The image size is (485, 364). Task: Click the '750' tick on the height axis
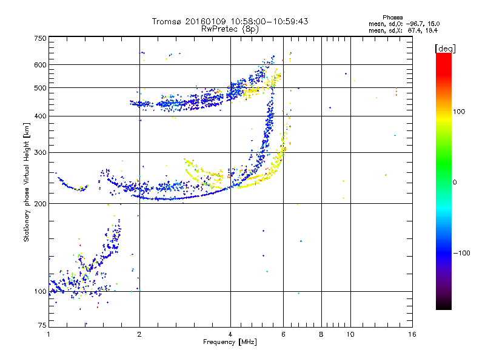[x=41, y=38]
